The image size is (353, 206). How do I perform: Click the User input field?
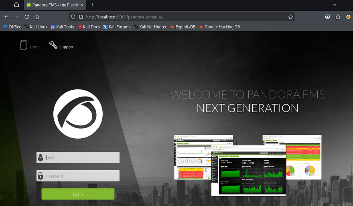82,158
